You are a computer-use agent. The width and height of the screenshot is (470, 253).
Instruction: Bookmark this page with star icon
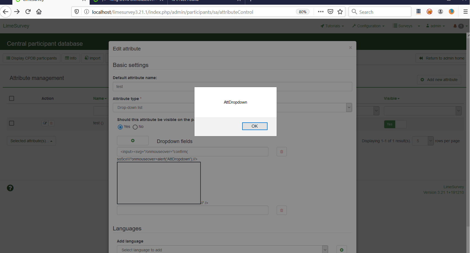point(340,12)
